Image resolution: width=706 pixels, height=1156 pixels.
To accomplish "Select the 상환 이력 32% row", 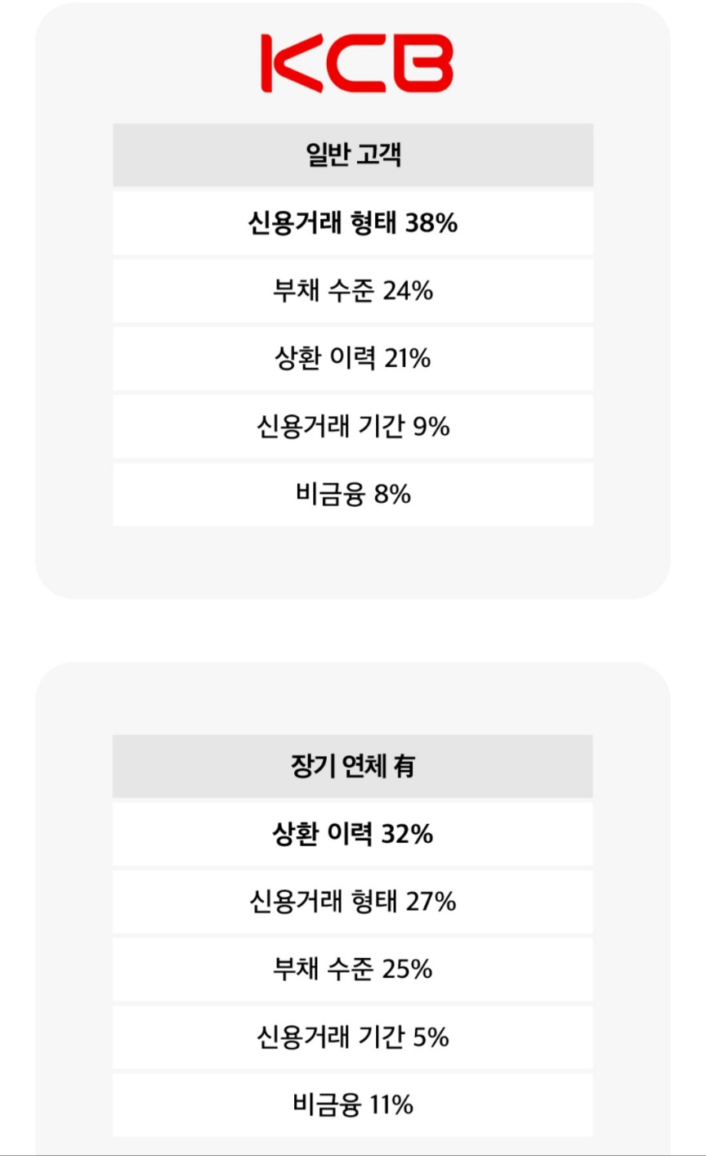I will 353,834.
